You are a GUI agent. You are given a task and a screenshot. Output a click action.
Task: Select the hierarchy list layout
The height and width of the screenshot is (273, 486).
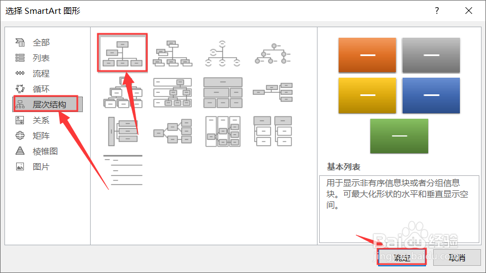pos(273,131)
